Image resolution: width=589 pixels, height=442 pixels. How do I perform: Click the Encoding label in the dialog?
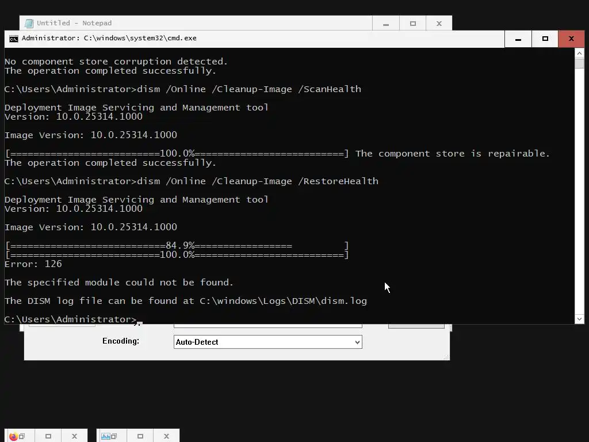(121, 341)
